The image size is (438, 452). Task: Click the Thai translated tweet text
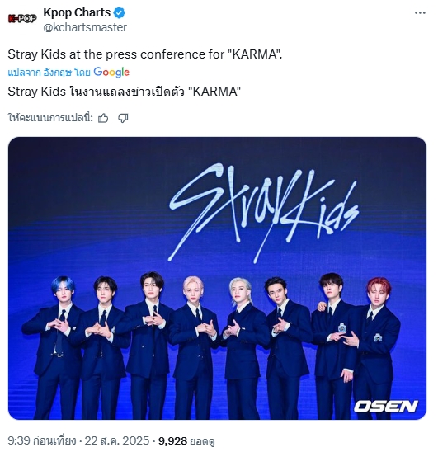point(124,92)
